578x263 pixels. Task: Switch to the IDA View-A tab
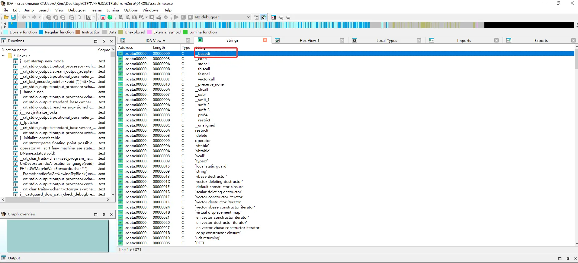155,40
